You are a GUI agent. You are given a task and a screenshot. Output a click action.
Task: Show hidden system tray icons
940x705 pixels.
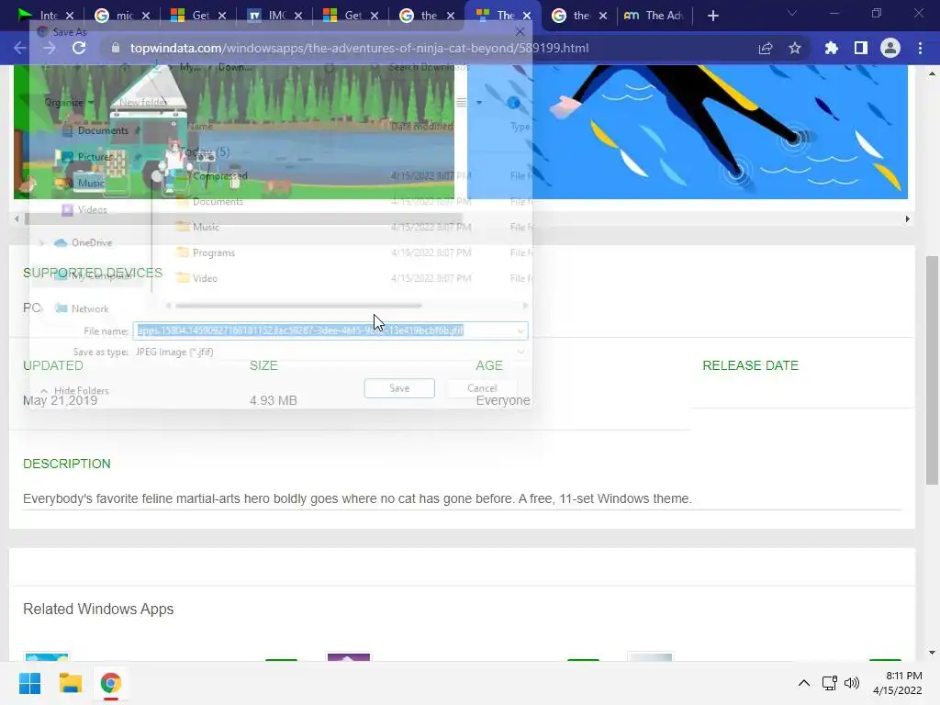click(x=804, y=683)
